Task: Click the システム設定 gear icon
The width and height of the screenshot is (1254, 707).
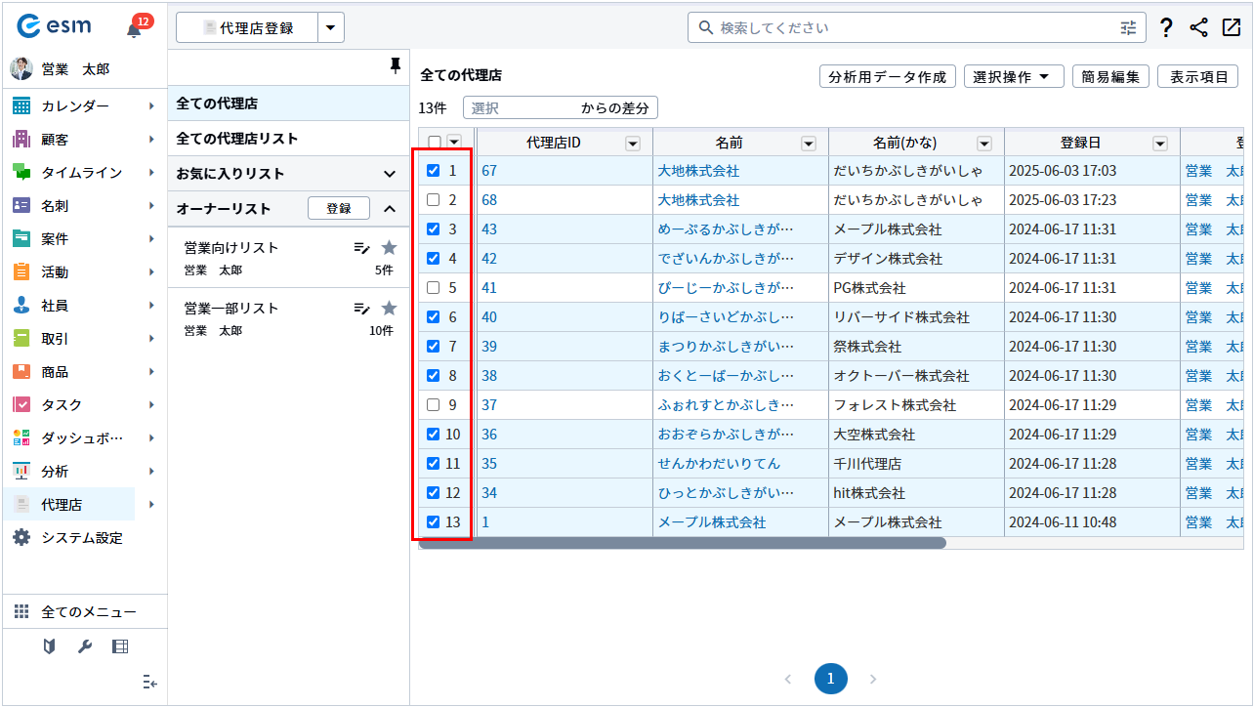Action: 21,537
